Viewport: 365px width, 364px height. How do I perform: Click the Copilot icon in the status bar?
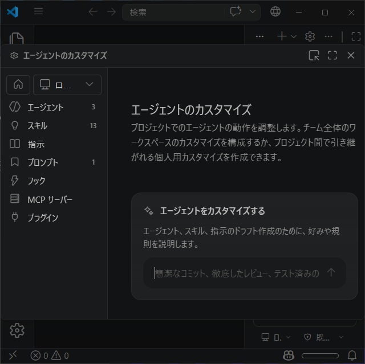289,355
